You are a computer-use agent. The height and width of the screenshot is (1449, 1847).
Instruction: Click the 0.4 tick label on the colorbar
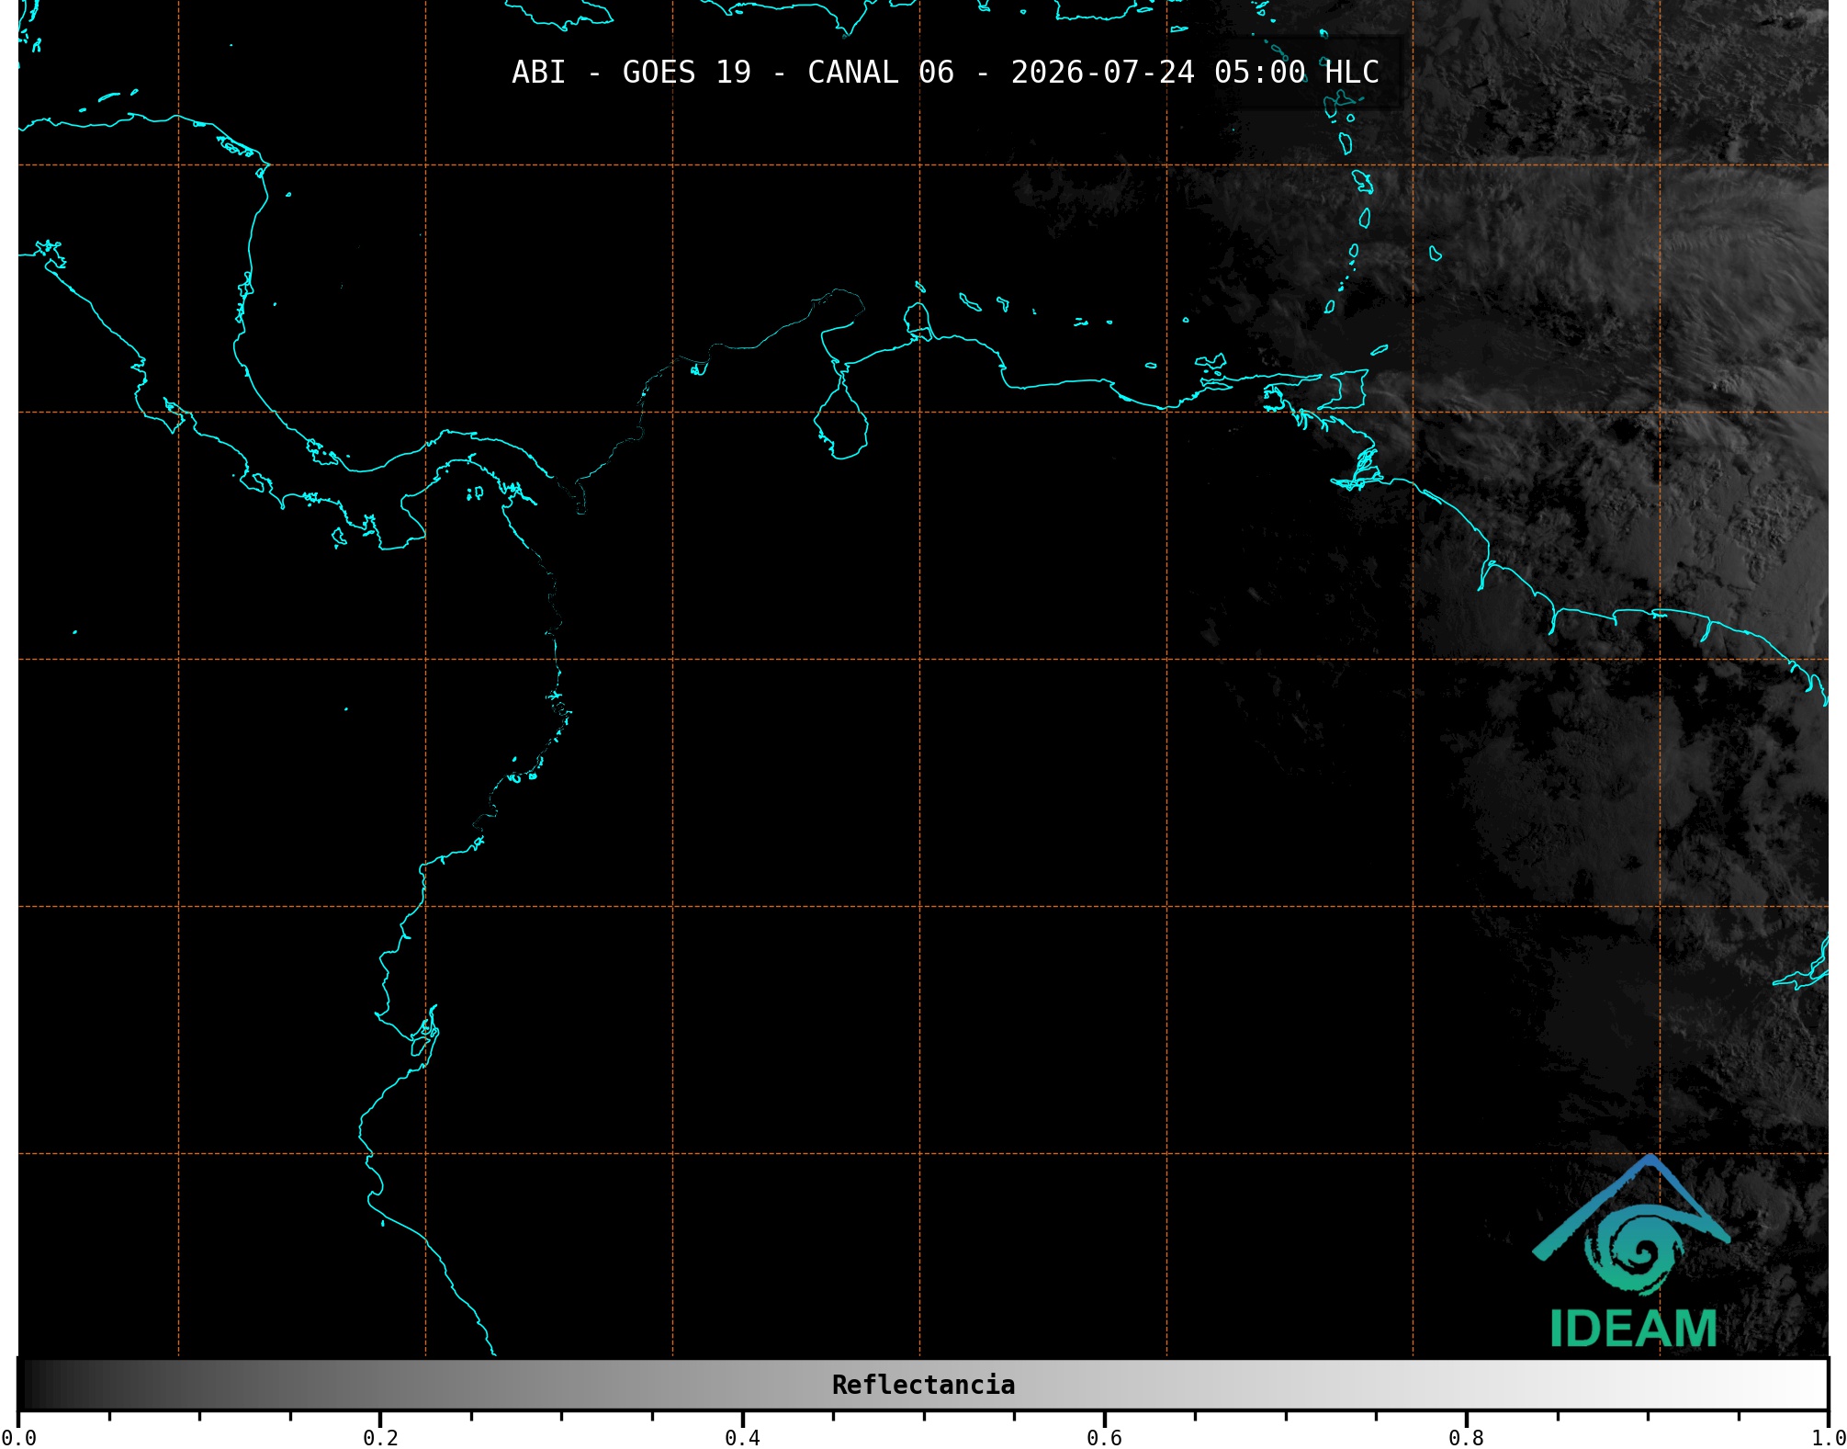742,1437
